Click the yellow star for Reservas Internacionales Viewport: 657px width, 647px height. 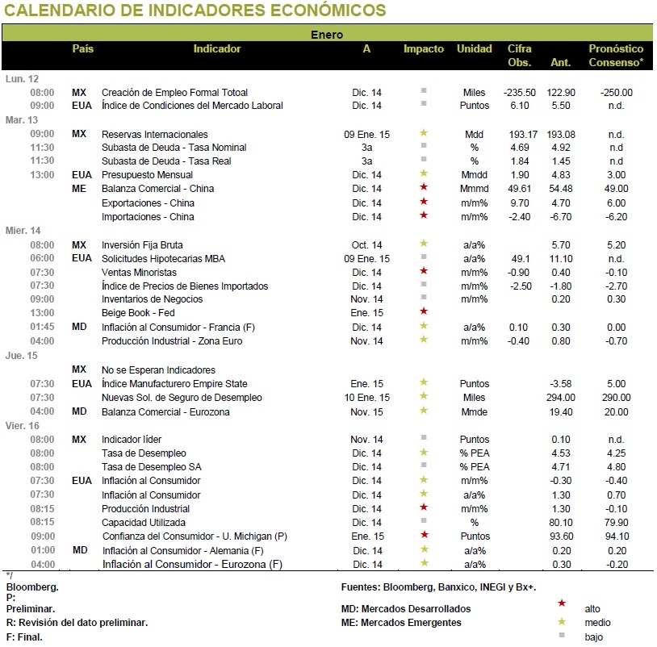(424, 133)
